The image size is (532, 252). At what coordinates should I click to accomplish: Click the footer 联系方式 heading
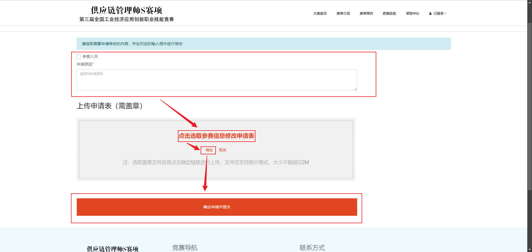click(x=312, y=248)
